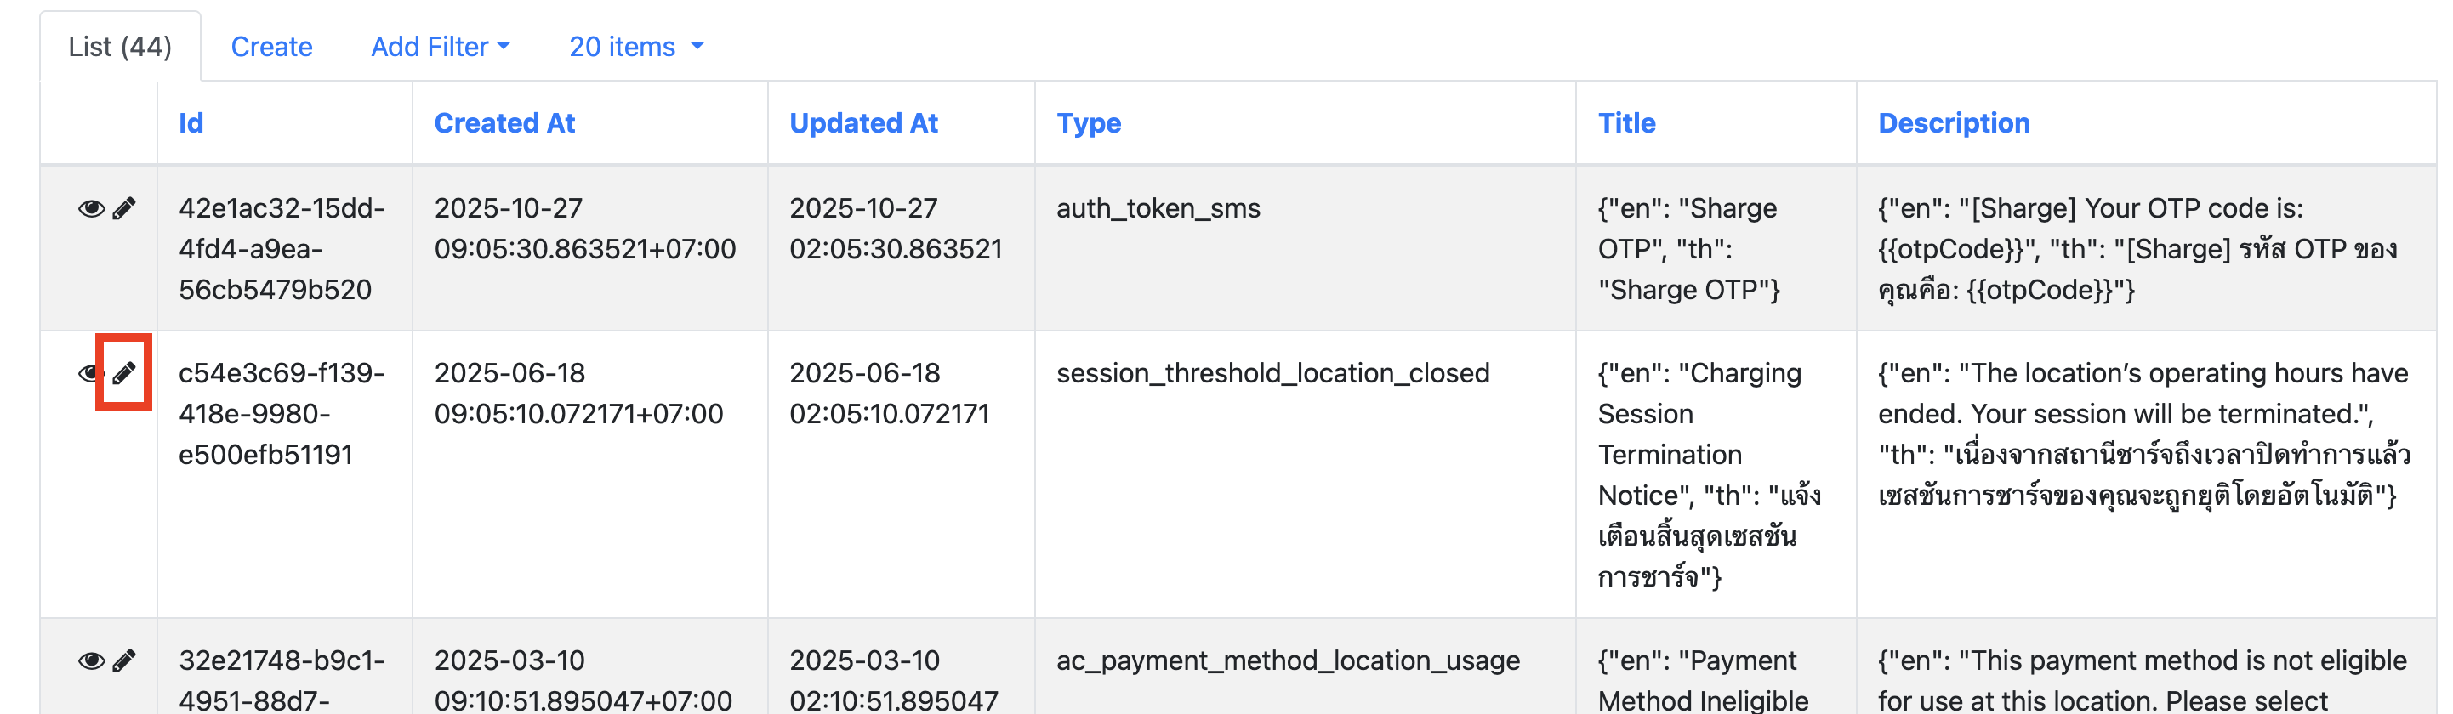Sort by the Title column header

1626,122
